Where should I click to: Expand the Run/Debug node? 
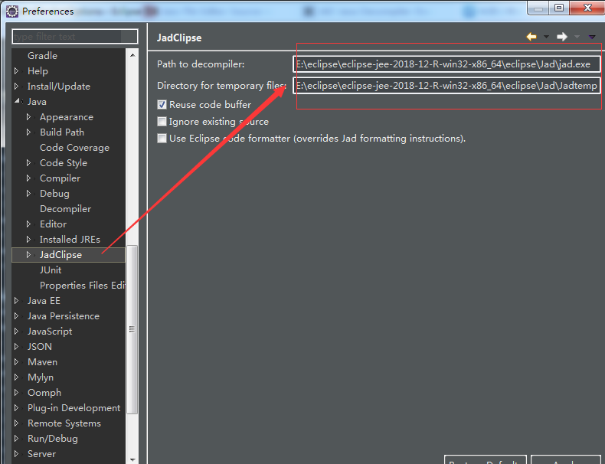point(16,438)
